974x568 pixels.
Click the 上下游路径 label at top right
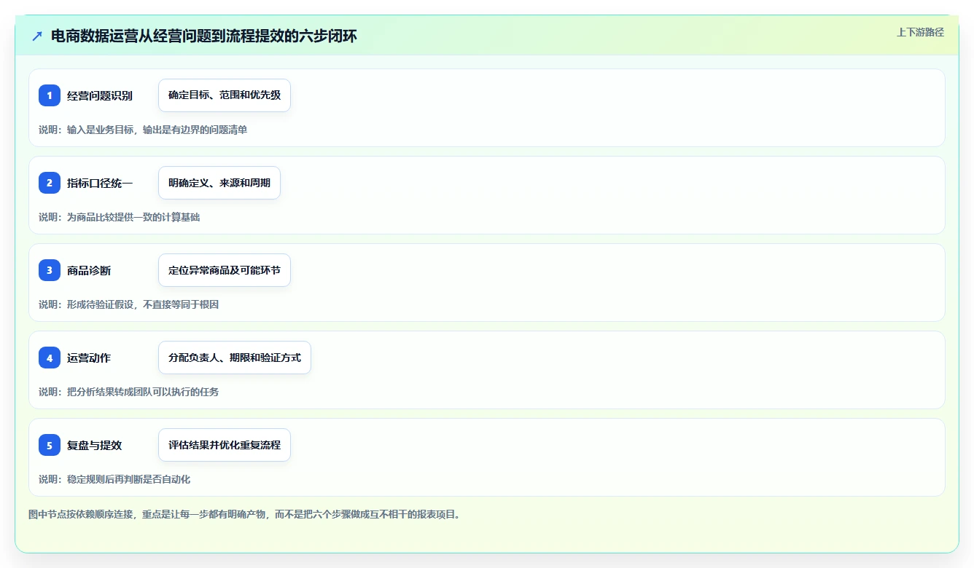[920, 32]
